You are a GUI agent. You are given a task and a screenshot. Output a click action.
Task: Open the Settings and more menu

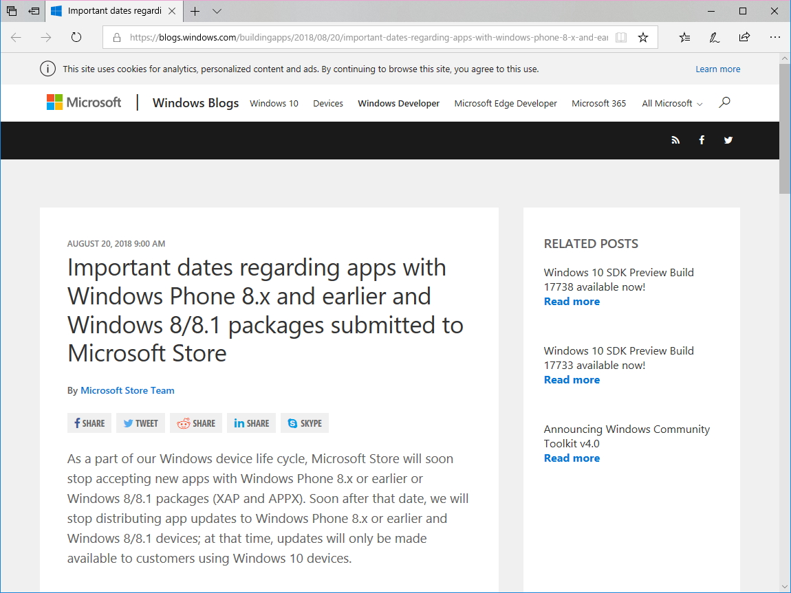775,38
